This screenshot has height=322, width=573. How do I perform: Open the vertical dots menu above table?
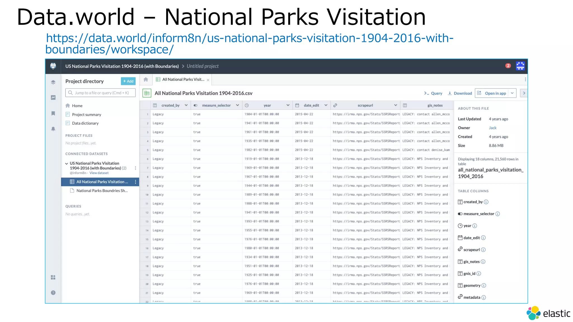point(525,79)
